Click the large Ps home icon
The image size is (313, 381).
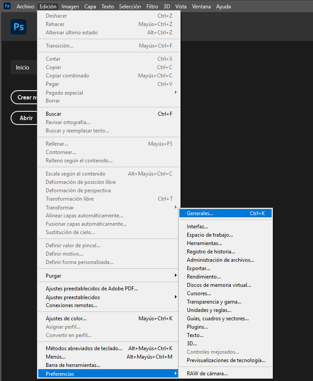[18, 27]
